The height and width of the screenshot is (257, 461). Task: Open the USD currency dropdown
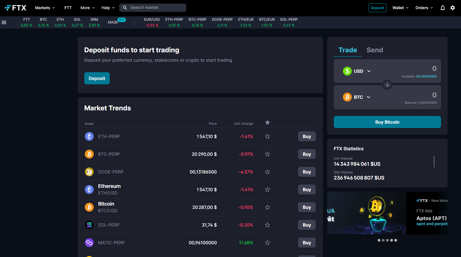tap(369, 71)
